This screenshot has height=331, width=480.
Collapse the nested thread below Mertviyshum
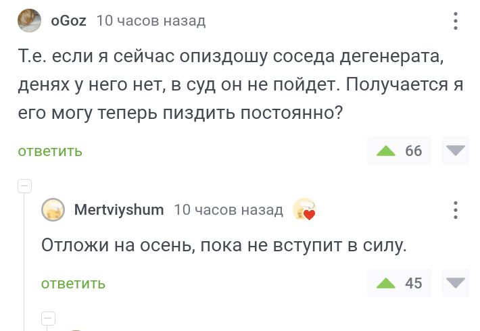(x=48, y=317)
